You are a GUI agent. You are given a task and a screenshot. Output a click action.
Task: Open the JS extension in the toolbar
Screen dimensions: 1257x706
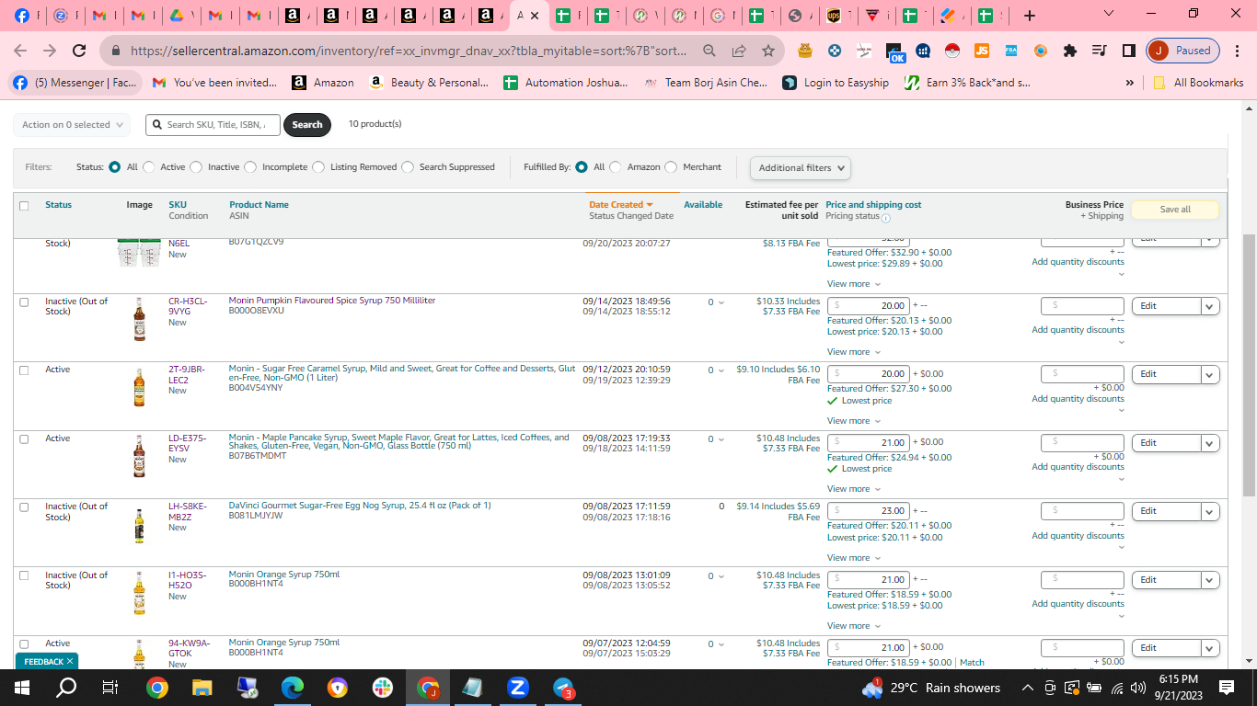click(x=982, y=51)
